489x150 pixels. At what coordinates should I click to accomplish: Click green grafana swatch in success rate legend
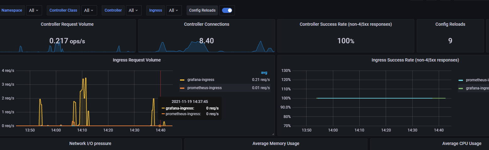coord(461,88)
